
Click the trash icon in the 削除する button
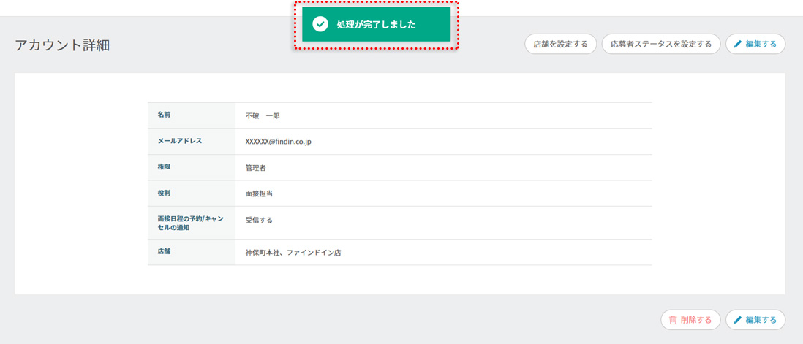(x=673, y=320)
